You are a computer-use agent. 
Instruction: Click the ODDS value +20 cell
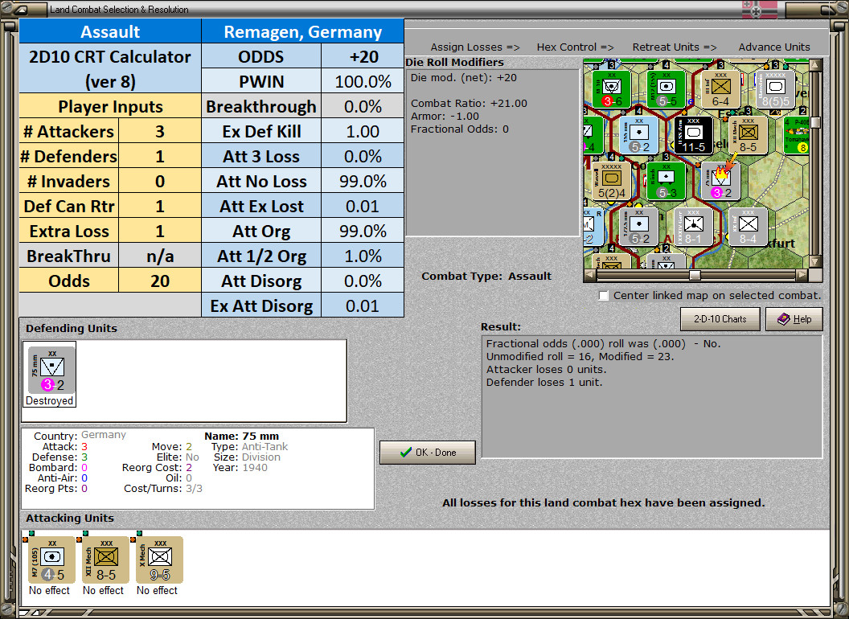pyautogui.click(x=363, y=56)
